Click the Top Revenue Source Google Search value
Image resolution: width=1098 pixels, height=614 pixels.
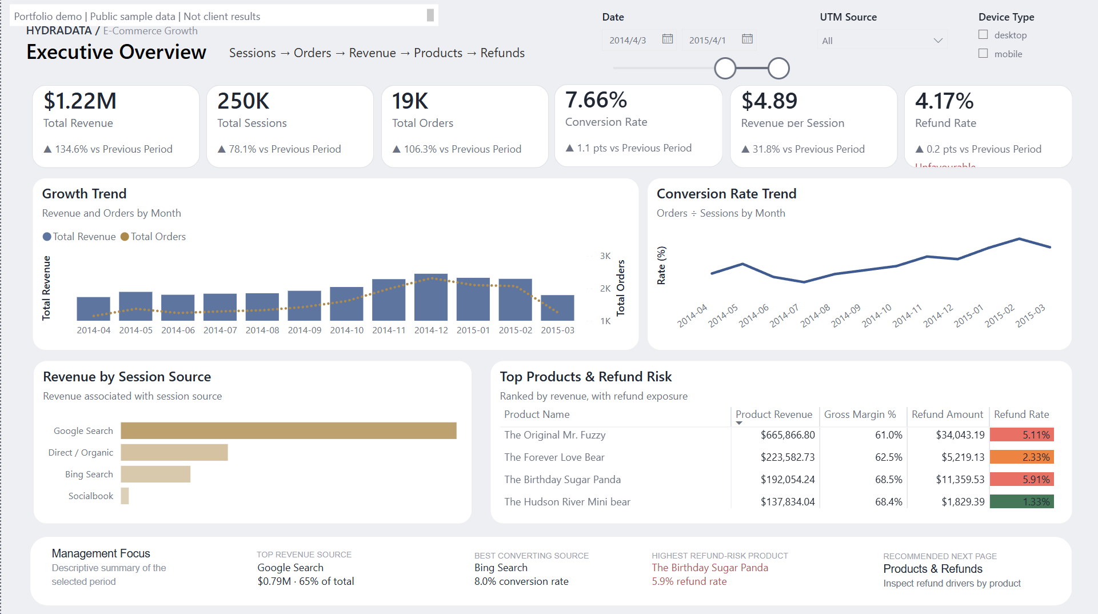pos(290,568)
